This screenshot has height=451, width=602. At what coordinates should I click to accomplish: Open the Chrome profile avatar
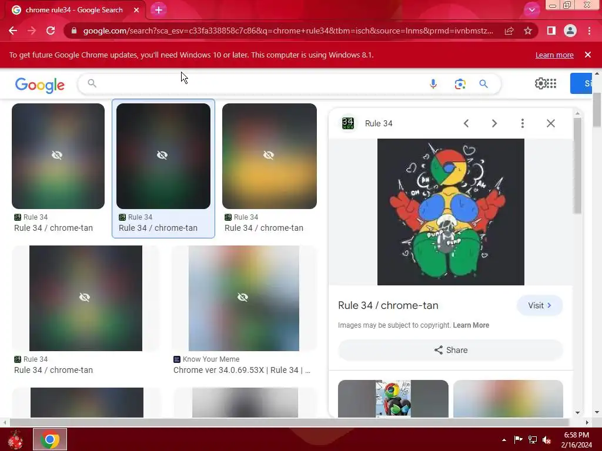(x=570, y=31)
